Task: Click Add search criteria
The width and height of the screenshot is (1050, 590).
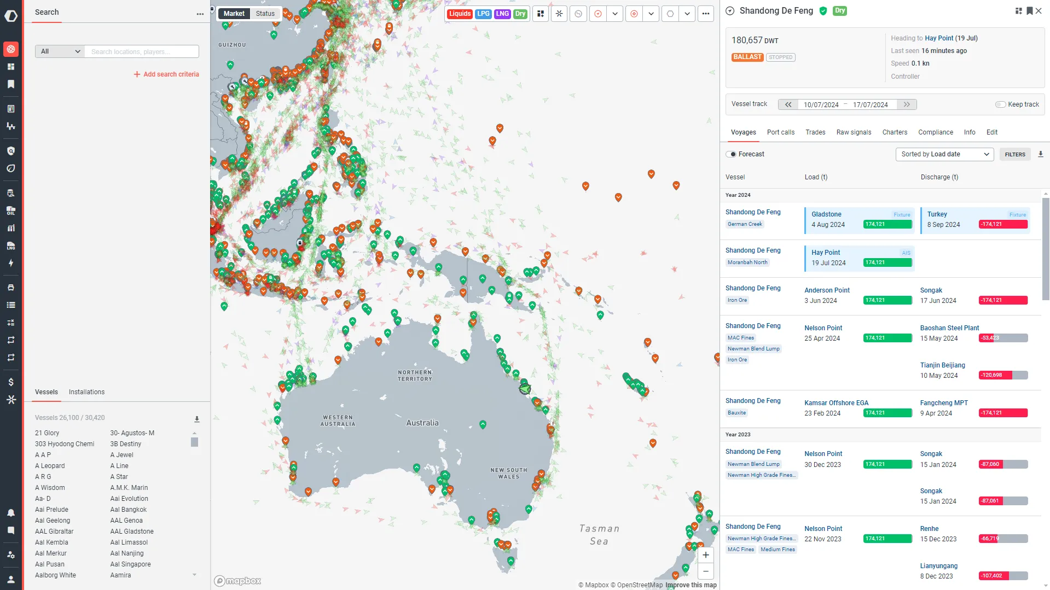Action: (x=166, y=74)
